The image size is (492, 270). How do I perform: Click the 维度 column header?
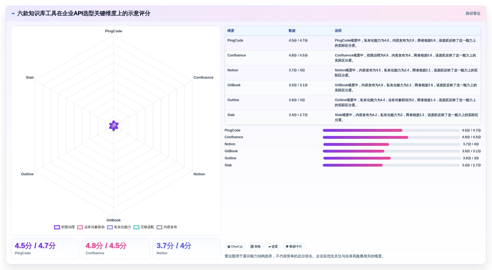click(231, 31)
